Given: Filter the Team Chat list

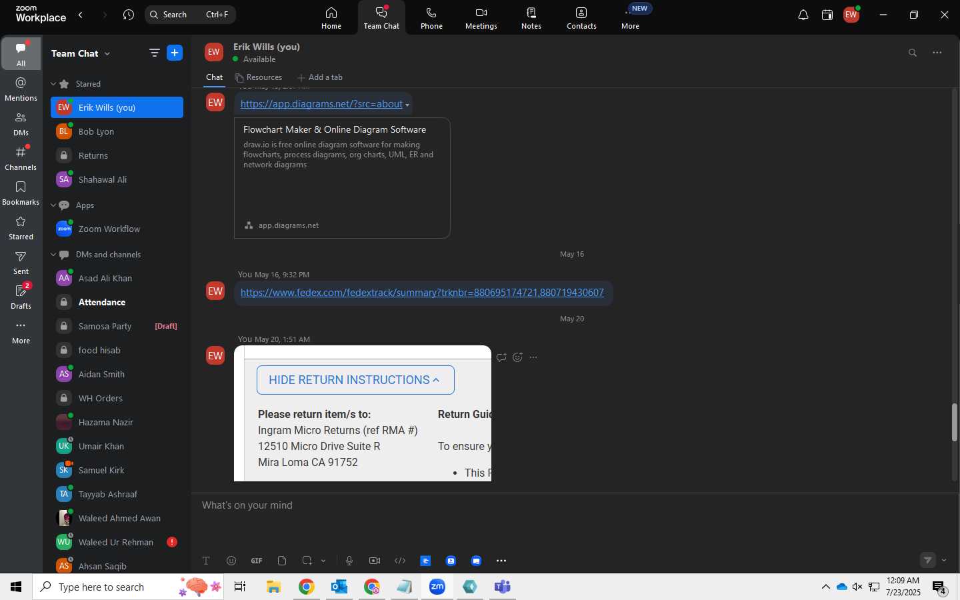Looking at the screenshot, I should point(154,53).
